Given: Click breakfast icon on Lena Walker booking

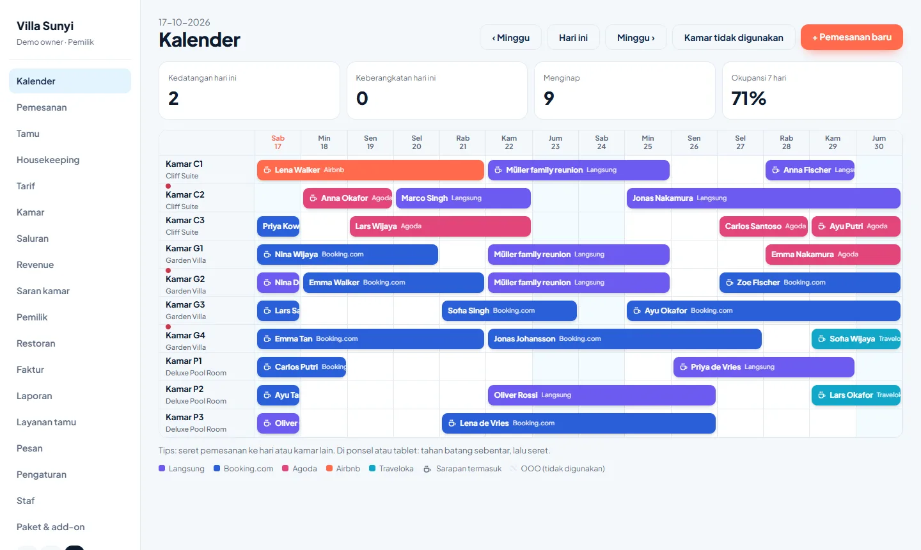Looking at the screenshot, I should click(x=267, y=170).
